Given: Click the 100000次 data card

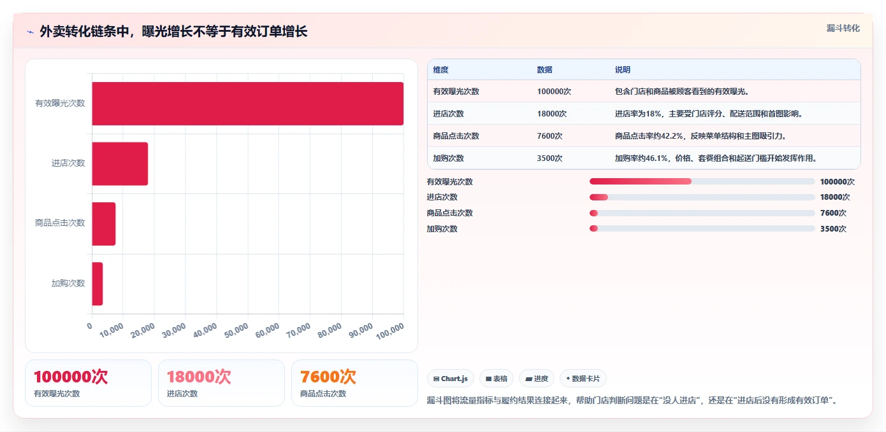Looking at the screenshot, I should pos(88,383).
